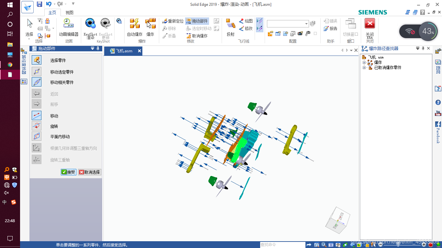This screenshot has height=248, width=442.
Task: Click the Solid Edge application button
Action: [x=28, y=7]
